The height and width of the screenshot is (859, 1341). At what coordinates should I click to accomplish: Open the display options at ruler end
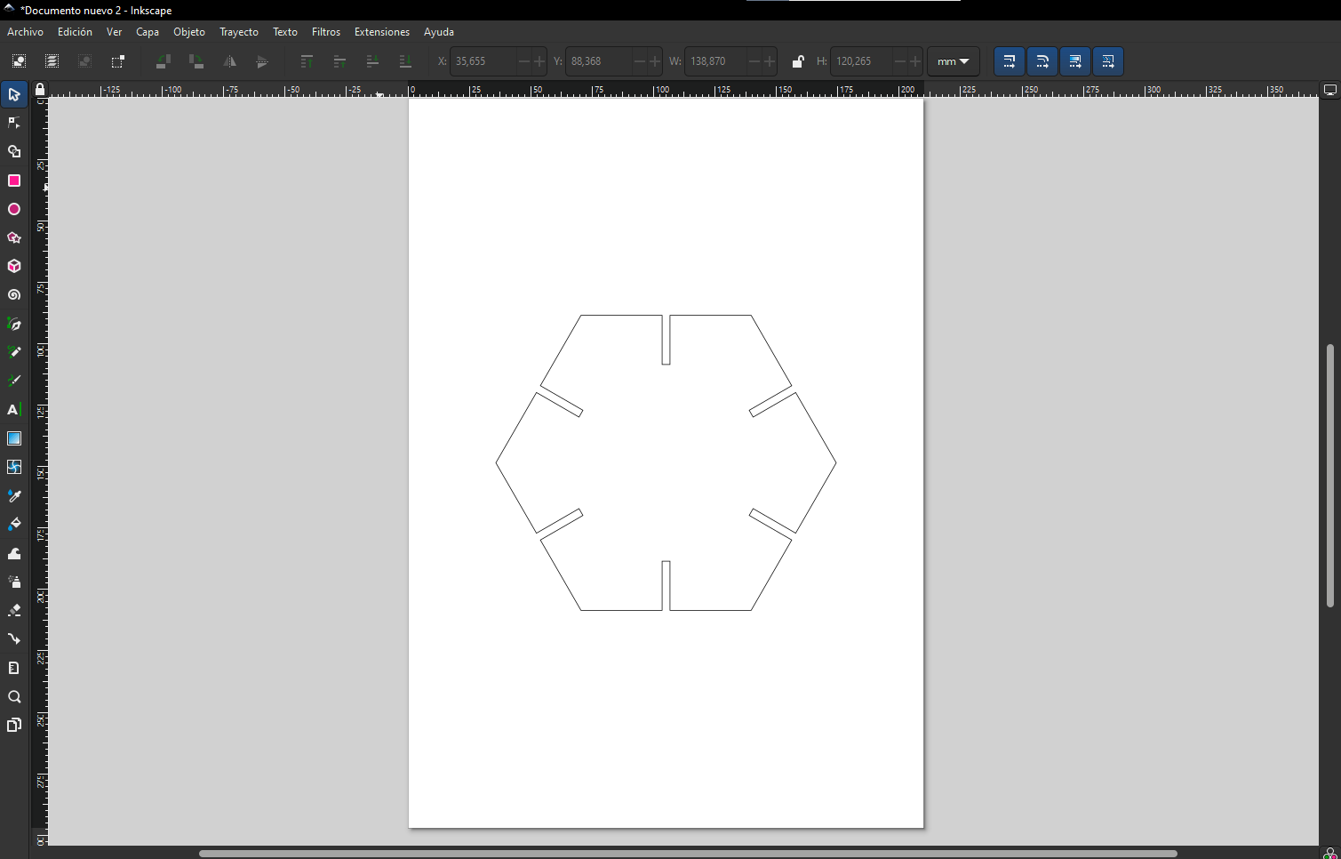1330,90
